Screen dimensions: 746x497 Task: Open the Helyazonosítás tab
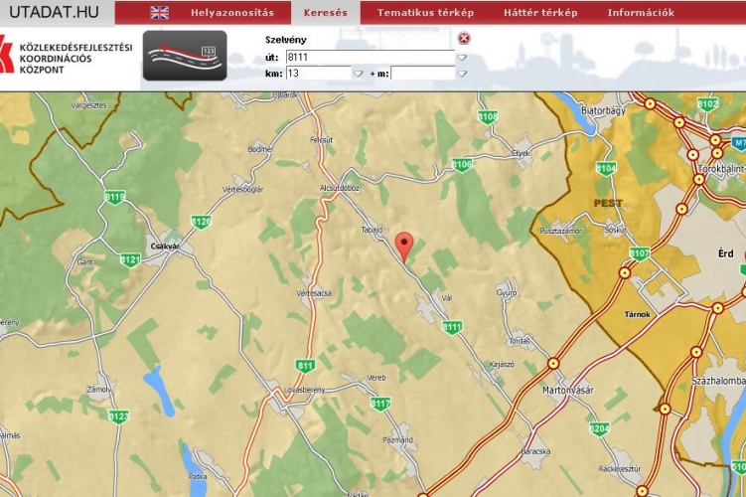pos(231,13)
